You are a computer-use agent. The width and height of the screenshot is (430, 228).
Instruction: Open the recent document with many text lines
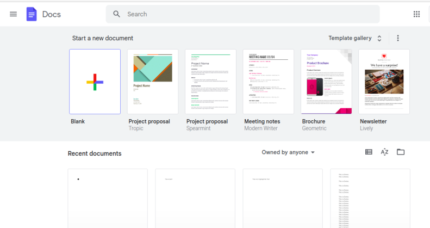(370, 199)
